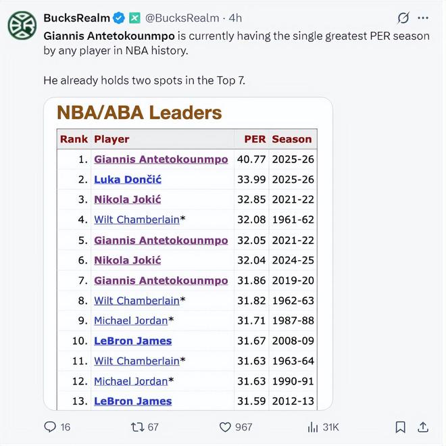Image resolution: width=446 pixels, height=446 pixels.
Task: Open the Grok icon on the post
Action: pyautogui.click(x=403, y=18)
